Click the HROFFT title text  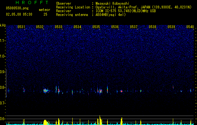[32, 2]
